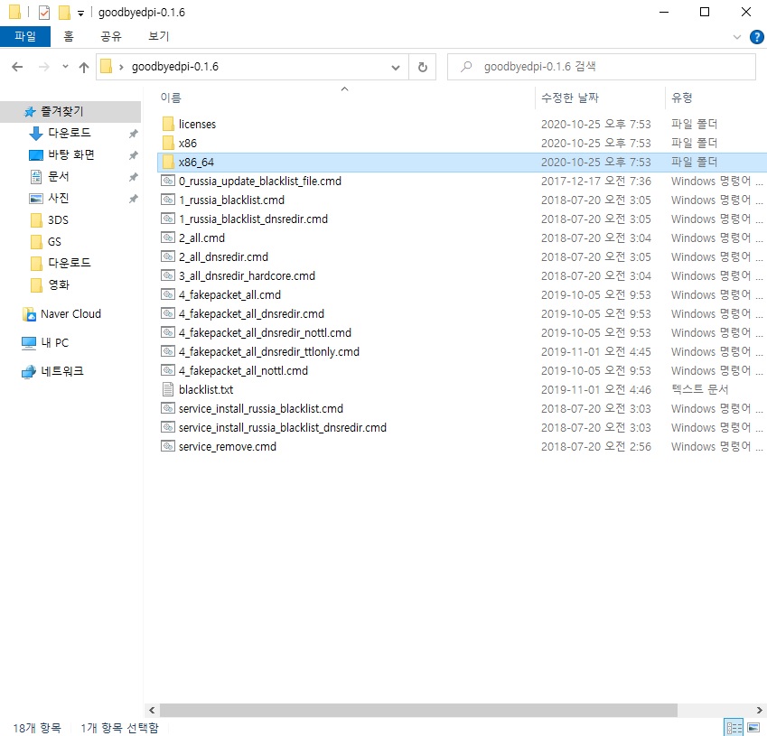The image size is (767, 736).
Task: Go back with the back arrow
Action: coord(17,67)
